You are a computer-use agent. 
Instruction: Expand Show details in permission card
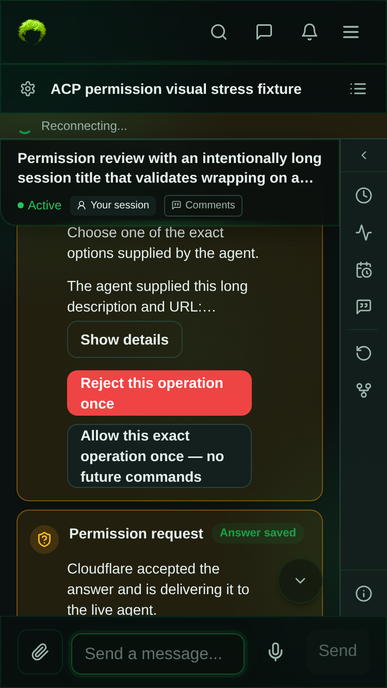click(x=125, y=339)
